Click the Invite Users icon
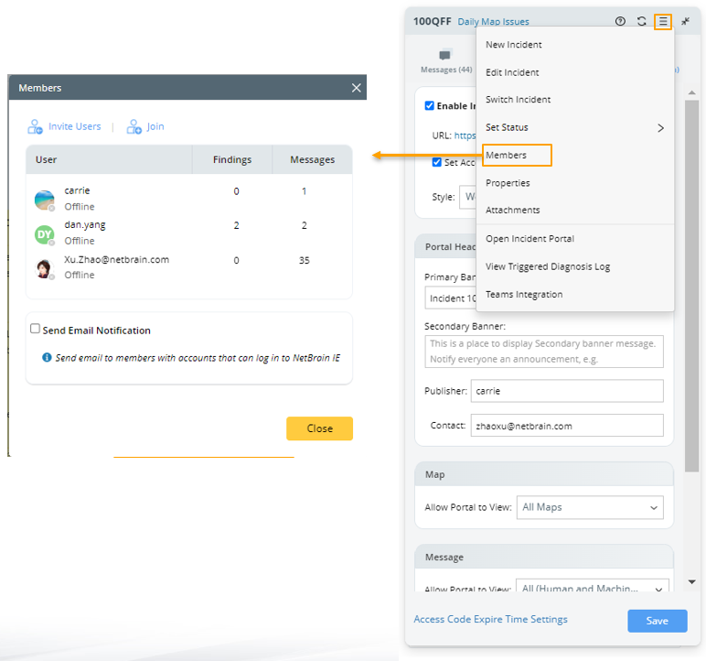Screen dimensions: 706x661 [35, 126]
